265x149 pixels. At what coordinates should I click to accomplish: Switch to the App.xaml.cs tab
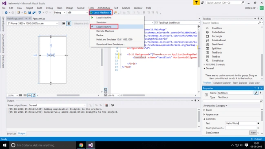tap(39, 19)
